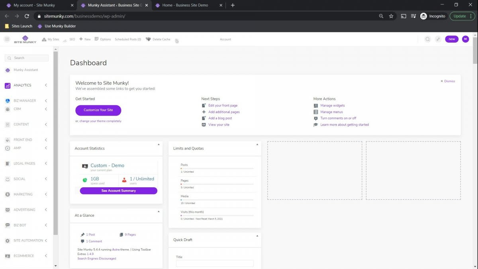
Task: Collapse the Account Statistics widget arrow
Action: click(x=159, y=144)
